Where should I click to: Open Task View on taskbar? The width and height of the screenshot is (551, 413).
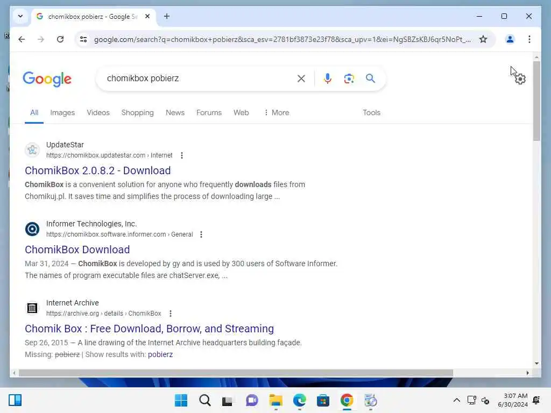[x=228, y=400]
